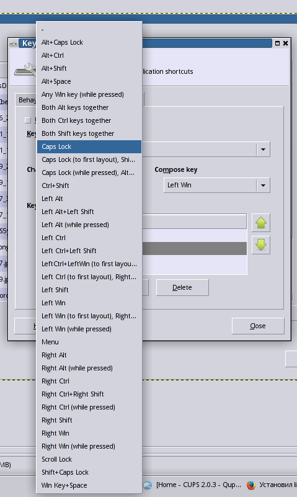Select Caps Lock in the list
The width and height of the screenshot is (297, 497).
pyautogui.click(x=89, y=146)
